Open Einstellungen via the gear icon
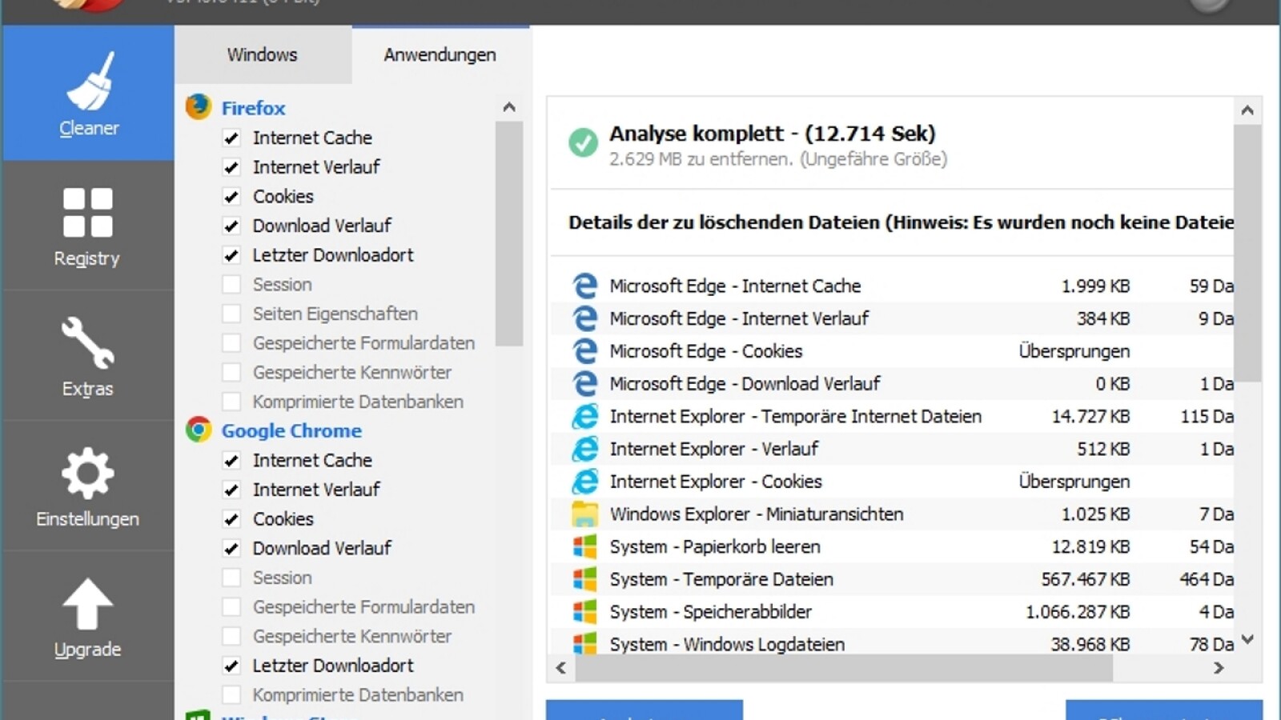The height and width of the screenshot is (720, 1281). (88, 488)
